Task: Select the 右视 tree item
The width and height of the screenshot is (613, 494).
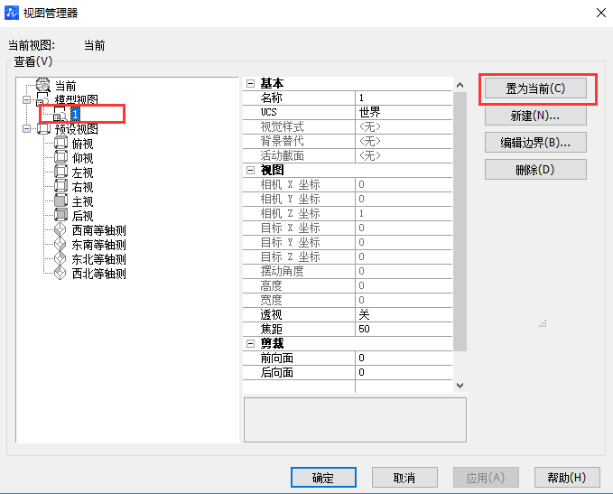Action: pyautogui.click(x=82, y=187)
